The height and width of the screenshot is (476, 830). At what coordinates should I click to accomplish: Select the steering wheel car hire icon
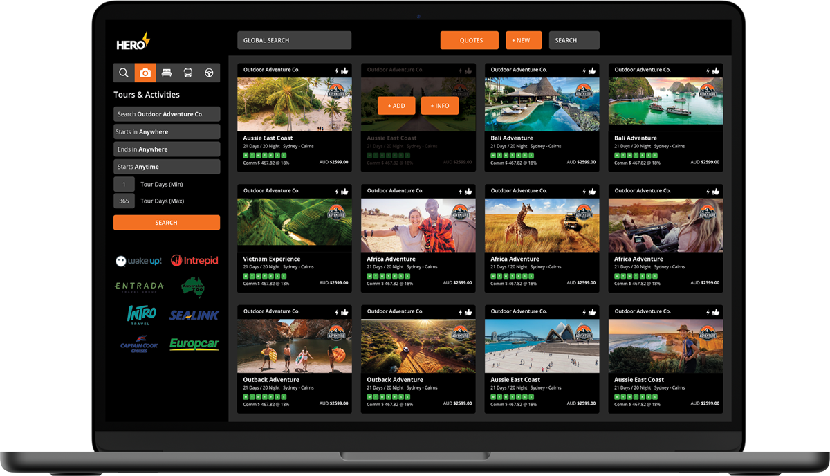click(209, 73)
